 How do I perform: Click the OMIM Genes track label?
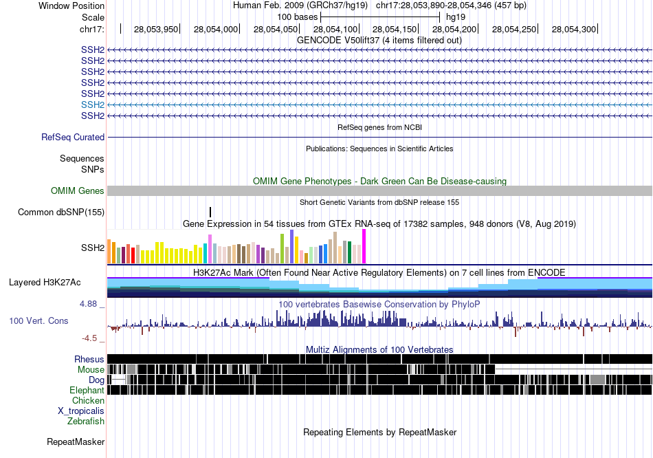[78, 191]
